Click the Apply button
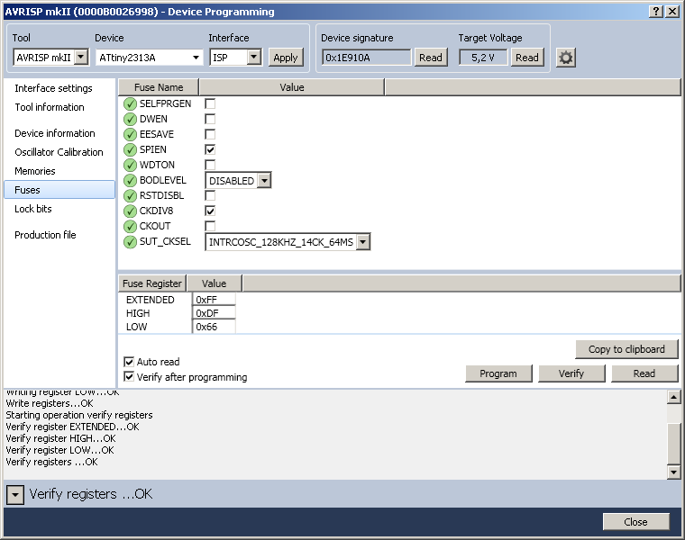Screen dimensions: 685x540 click(286, 58)
